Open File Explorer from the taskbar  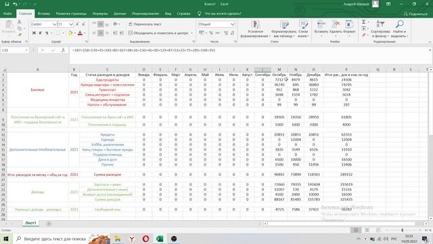(118, 239)
